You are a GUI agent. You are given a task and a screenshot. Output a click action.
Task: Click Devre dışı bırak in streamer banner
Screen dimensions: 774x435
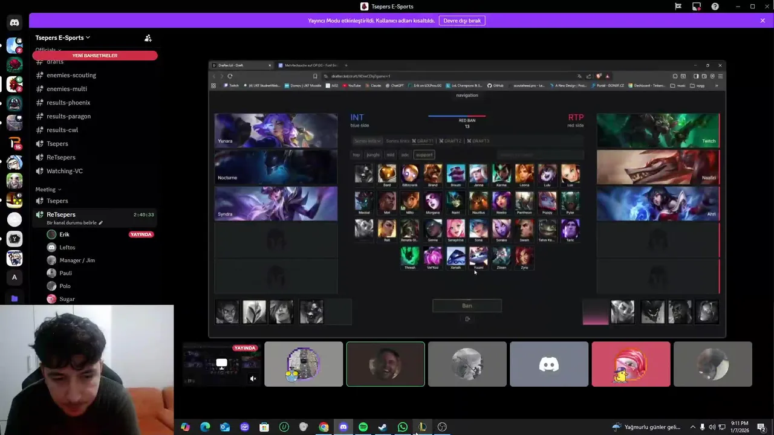pyautogui.click(x=462, y=21)
